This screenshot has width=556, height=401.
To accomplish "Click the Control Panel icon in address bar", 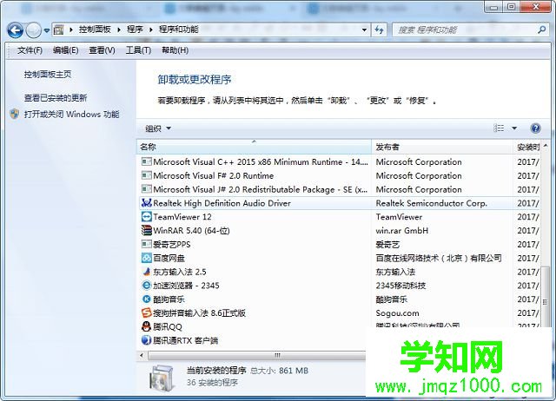I will click(59, 30).
